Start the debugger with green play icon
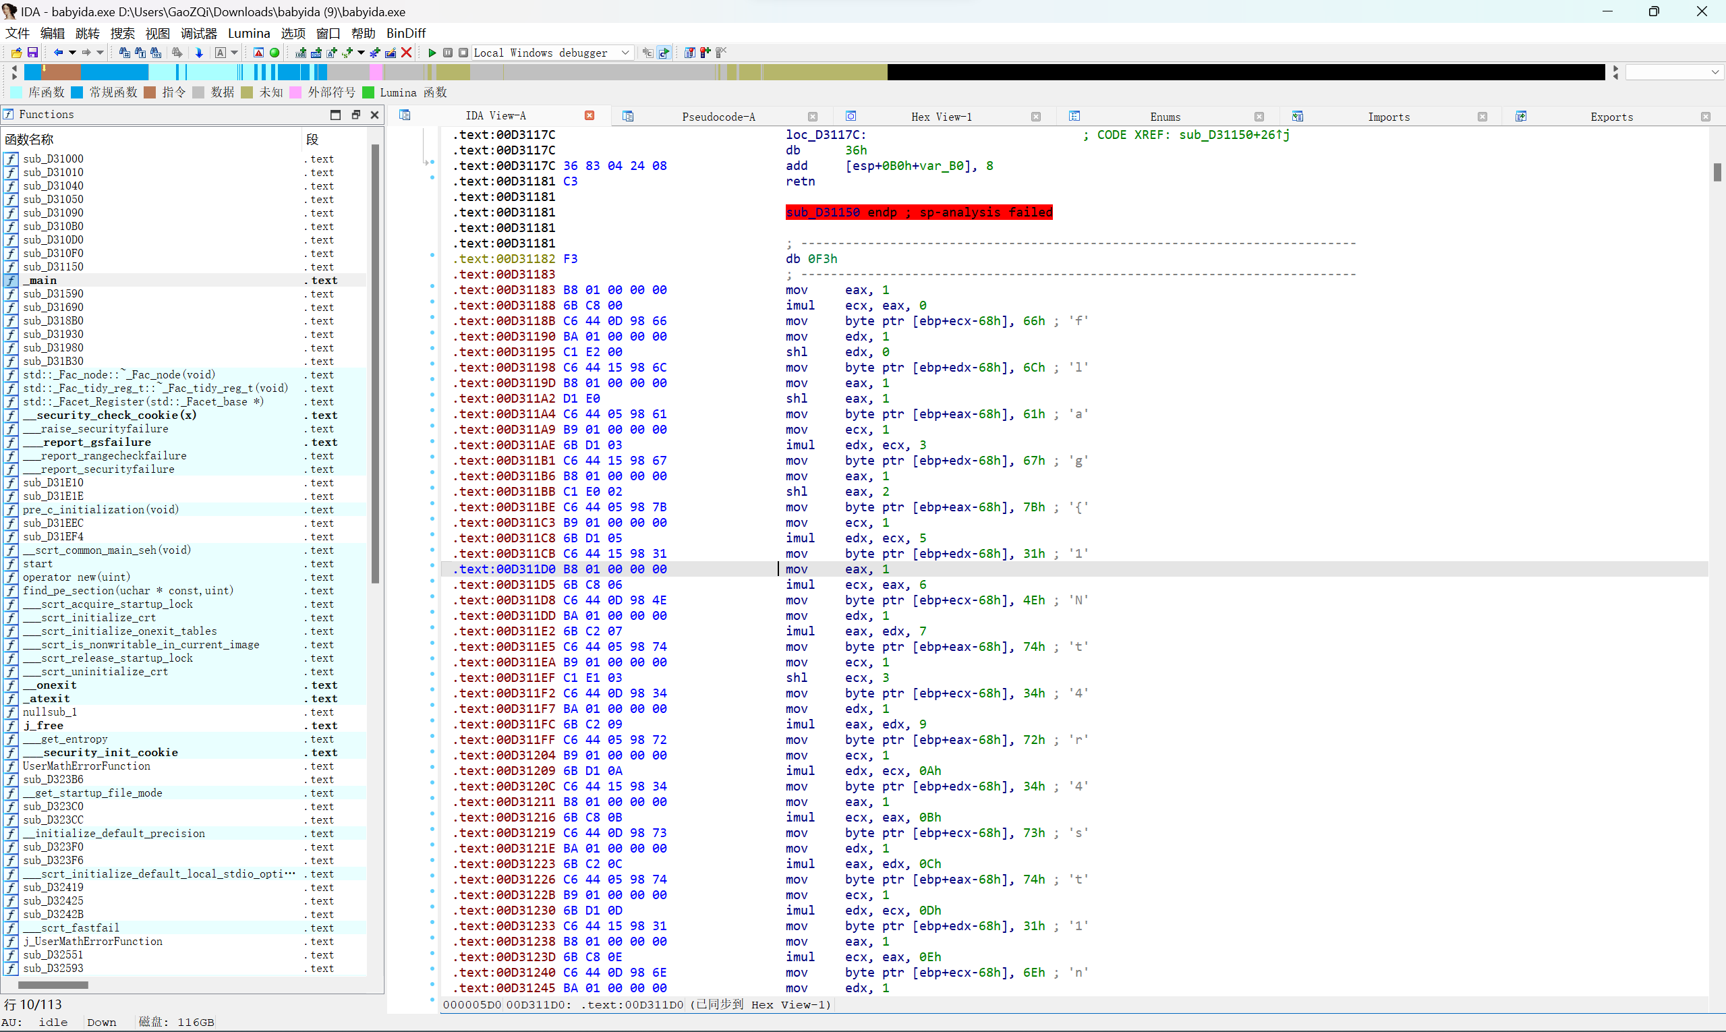Screen dimensions: 1726x1032 pyautogui.click(x=432, y=53)
